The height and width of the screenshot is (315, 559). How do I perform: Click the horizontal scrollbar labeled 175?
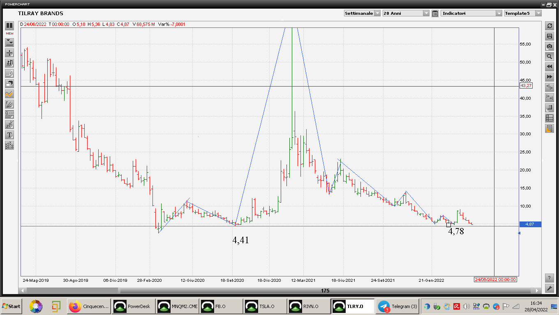325,290
